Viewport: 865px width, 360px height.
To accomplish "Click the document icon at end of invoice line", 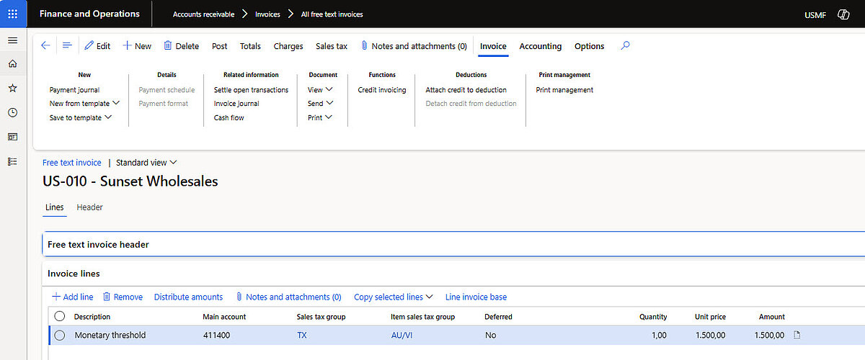I will (797, 335).
